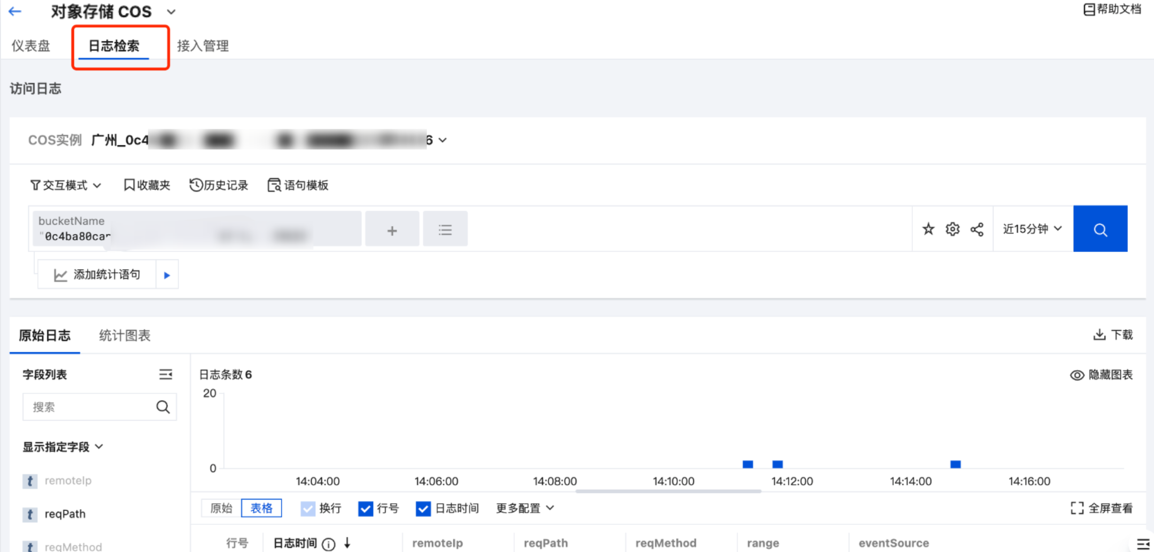Click the type icon beside reqPath
Image resolution: width=1154 pixels, height=552 pixels.
click(x=30, y=514)
